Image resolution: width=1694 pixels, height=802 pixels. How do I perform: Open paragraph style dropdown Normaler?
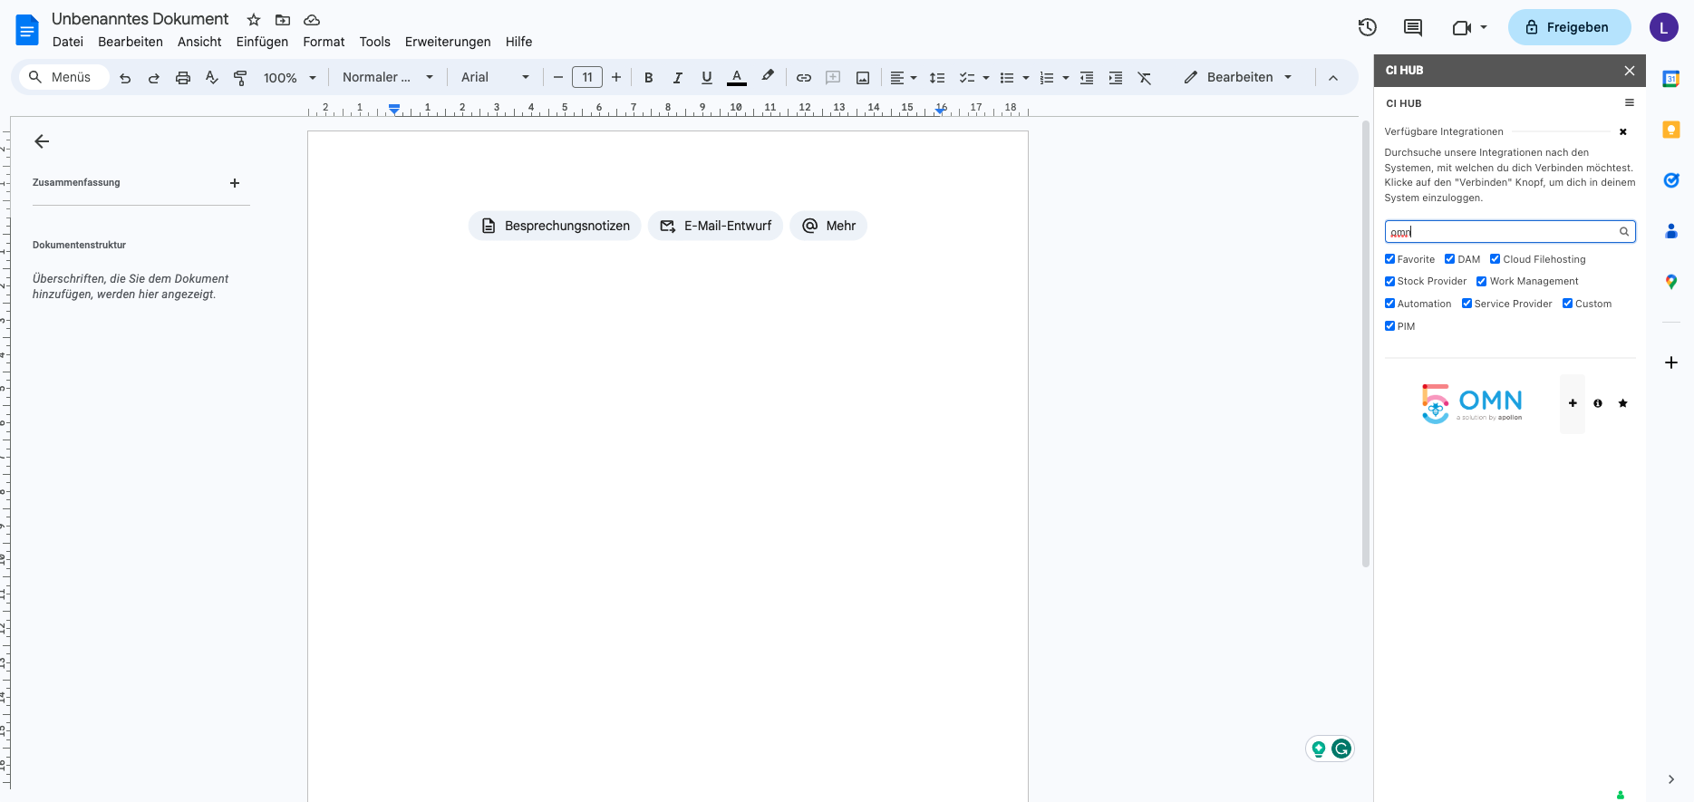(388, 78)
